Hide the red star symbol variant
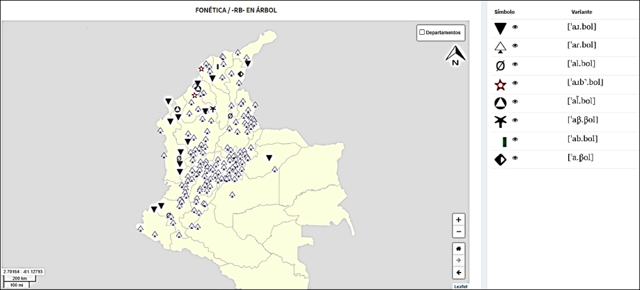Image resolution: width=640 pixels, height=290 pixels. point(515,83)
